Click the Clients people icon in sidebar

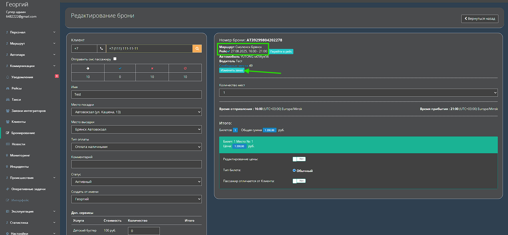coord(8,122)
